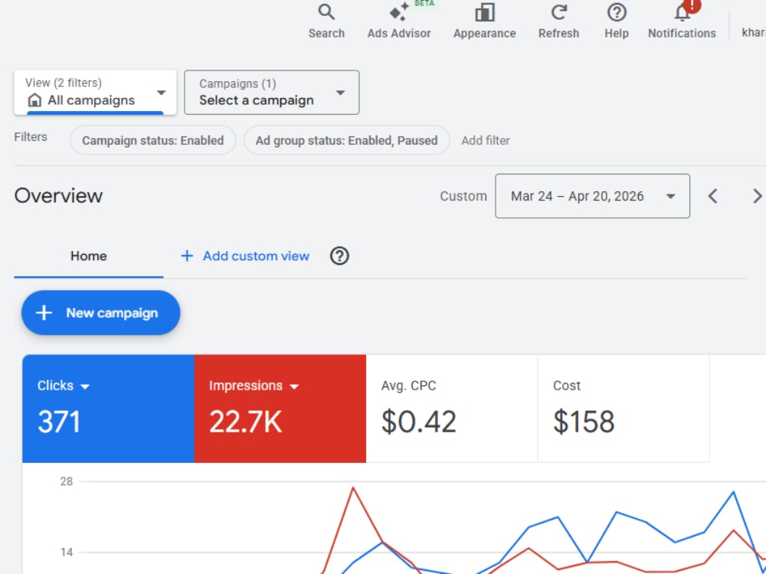The width and height of the screenshot is (766, 574).
Task: Open the Select a campaign dropdown
Action: tap(272, 93)
